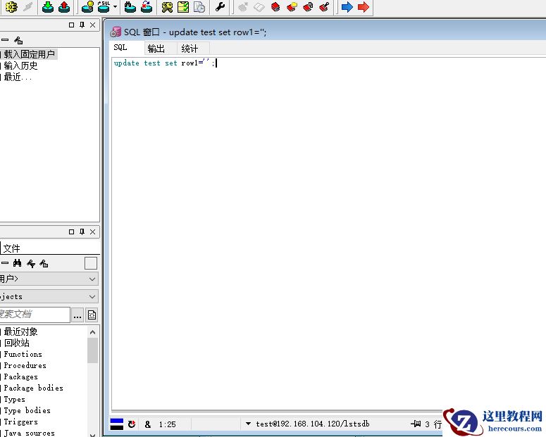Viewport: 546px width, 437px height.
Task: Select Procedures in the object tree
Action: click(25, 365)
